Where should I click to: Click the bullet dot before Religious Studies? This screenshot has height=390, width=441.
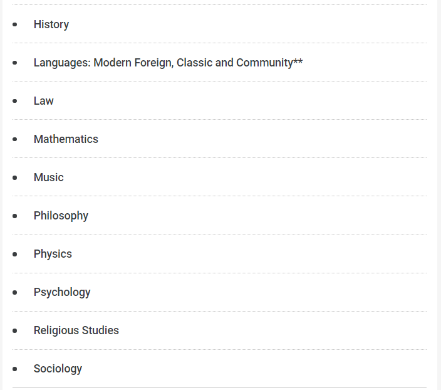tap(15, 331)
